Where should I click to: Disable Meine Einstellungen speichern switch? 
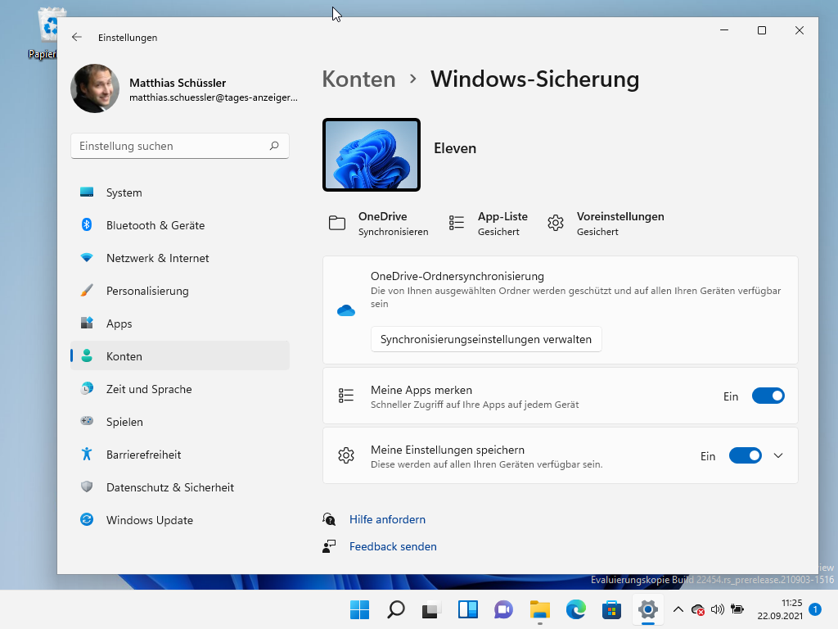[745, 455]
